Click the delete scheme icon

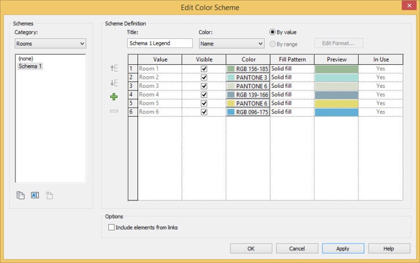(49, 195)
